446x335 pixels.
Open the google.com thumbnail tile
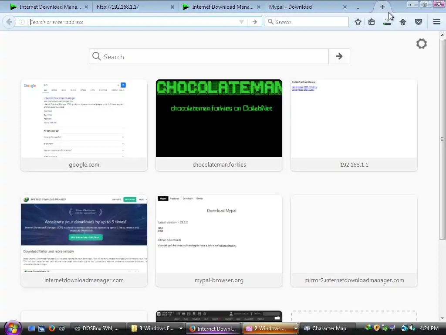click(84, 125)
